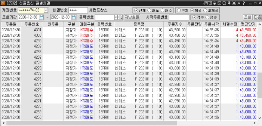Click 조회 query button

pos(247,17)
